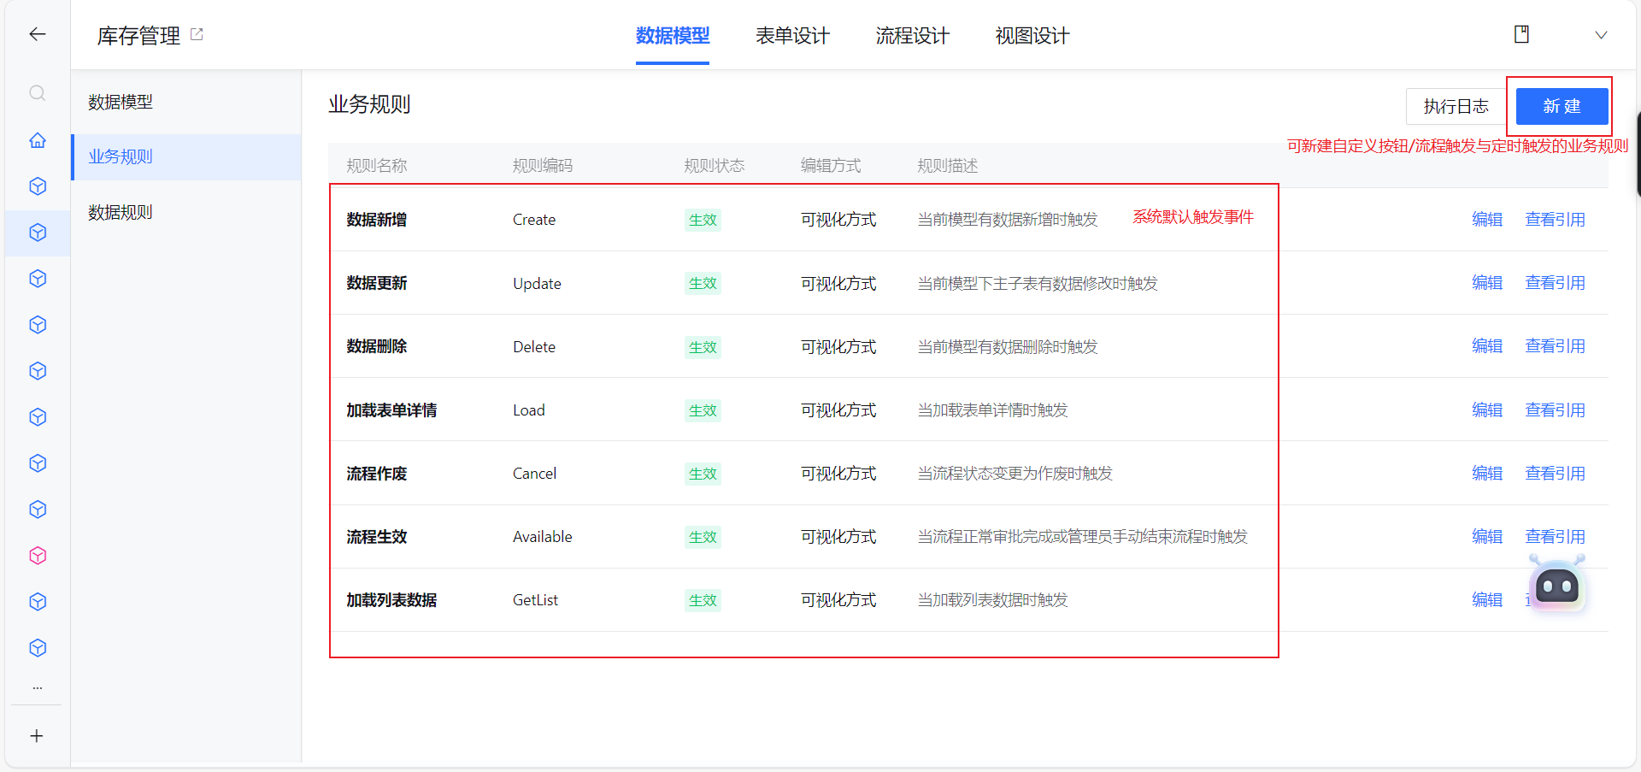Image resolution: width=1641 pixels, height=772 pixels.
Task: Click the 数据删除 rule name
Action: pos(377,346)
